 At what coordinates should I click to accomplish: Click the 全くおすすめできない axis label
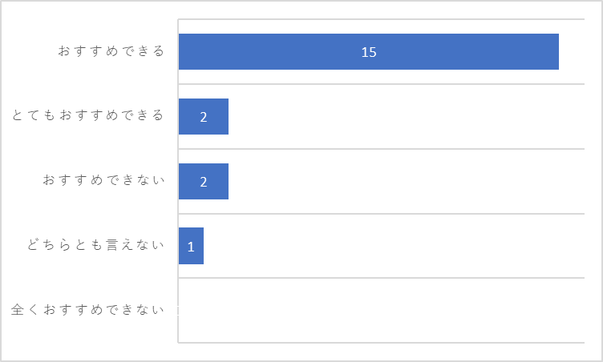pos(87,309)
